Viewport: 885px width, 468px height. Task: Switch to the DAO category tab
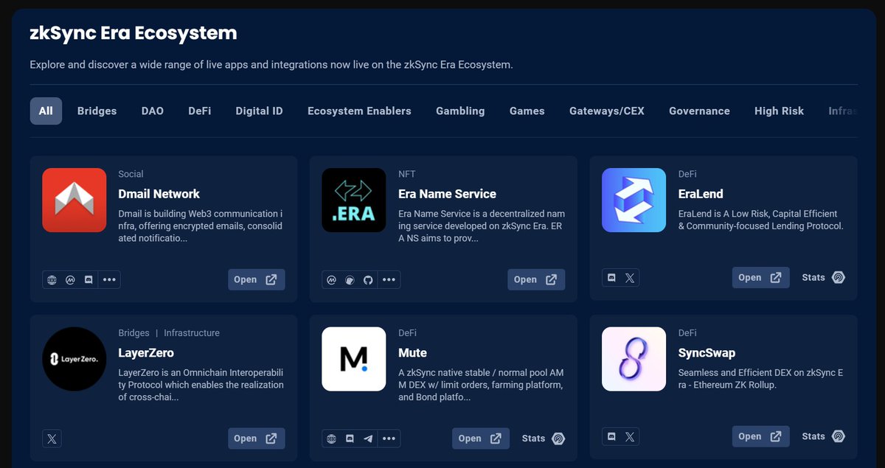pos(153,111)
